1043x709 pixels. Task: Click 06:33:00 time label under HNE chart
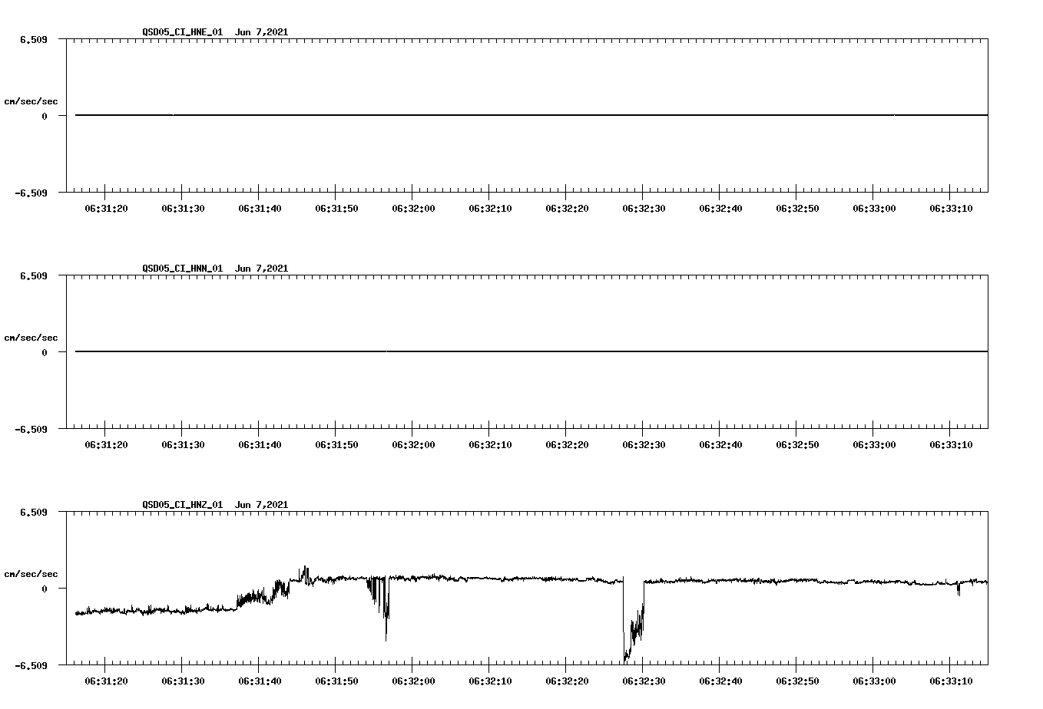click(874, 209)
